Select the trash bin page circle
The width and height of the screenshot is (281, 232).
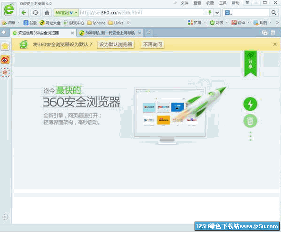pos(250,121)
